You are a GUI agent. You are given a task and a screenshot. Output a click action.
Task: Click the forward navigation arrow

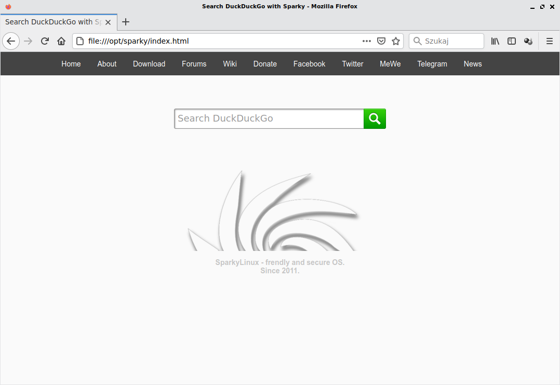point(28,41)
